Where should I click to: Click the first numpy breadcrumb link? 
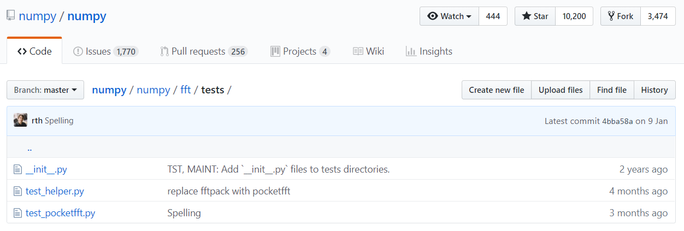point(109,90)
